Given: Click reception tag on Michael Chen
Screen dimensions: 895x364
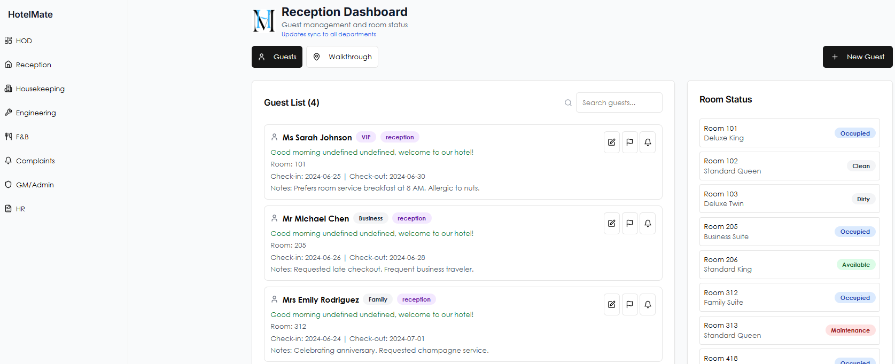Looking at the screenshot, I should (411, 218).
